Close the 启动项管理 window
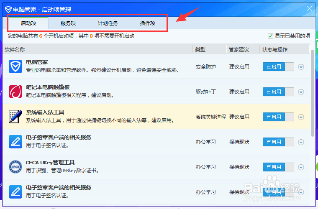The width and height of the screenshot is (318, 209). (309, 9)
